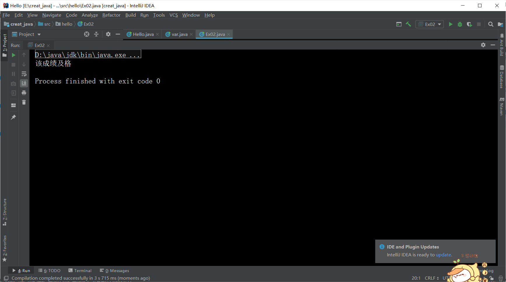Collapse all in Project panel
Viewport: 506px width, 282px height.
[96, 34]
